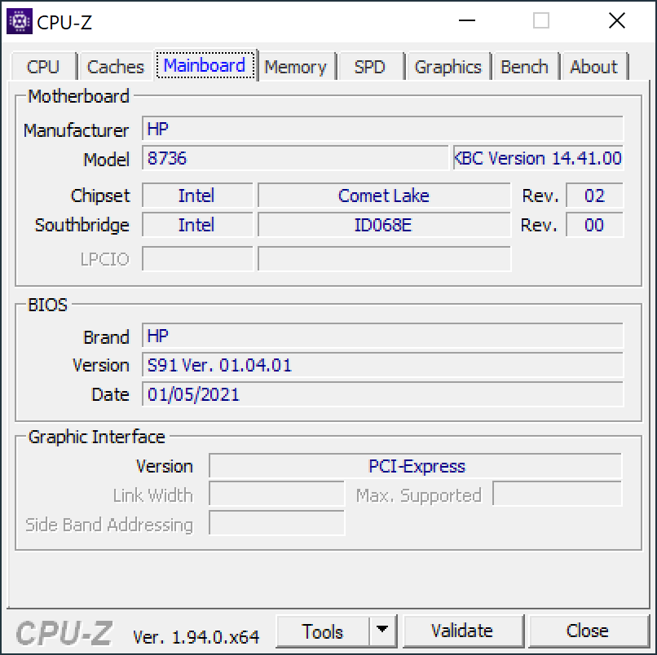Viewport: 657px width, 655px height.
Task: Switch to the SPD tab
Action: [369, 67]
